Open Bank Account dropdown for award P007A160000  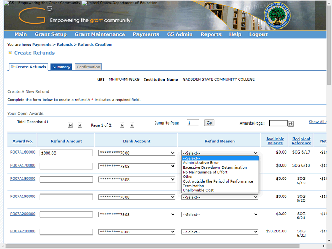tap(137, 153)
